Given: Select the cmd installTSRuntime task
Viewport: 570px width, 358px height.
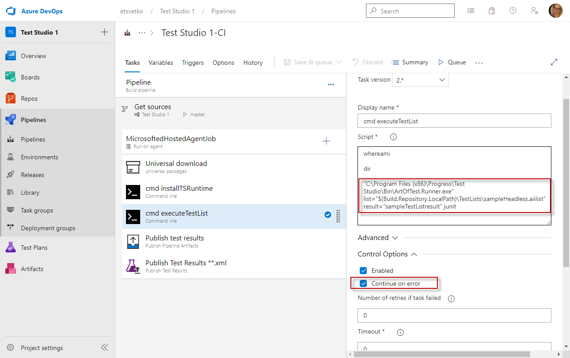Looking at the screenshot, I should [234, 192].
